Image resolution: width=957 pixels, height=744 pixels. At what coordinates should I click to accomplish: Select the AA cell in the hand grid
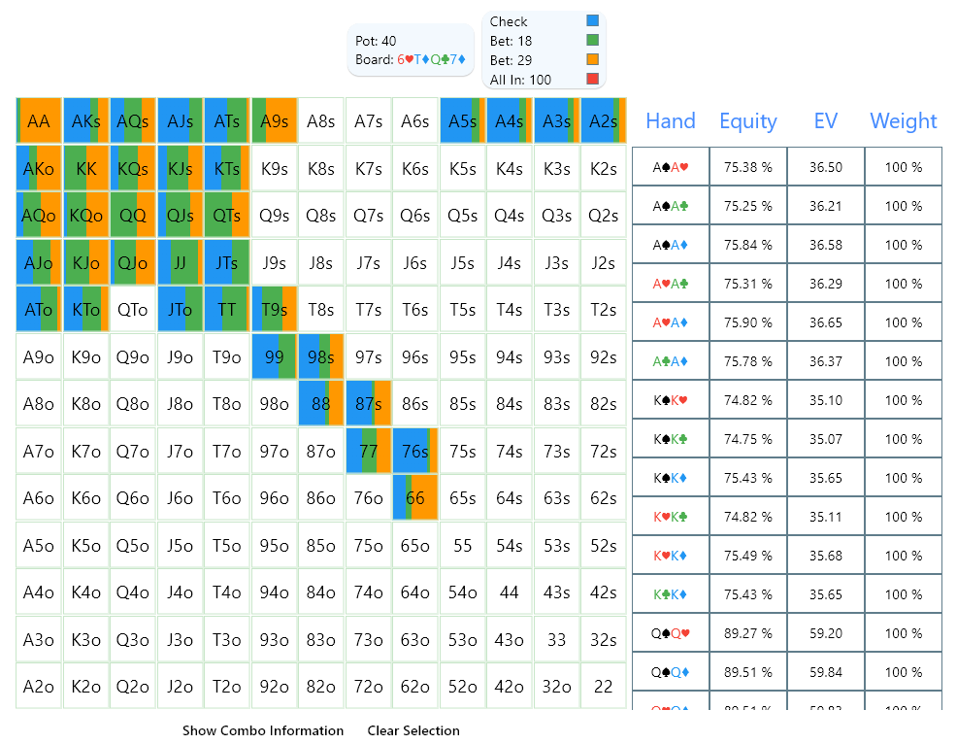click(39, 120)
